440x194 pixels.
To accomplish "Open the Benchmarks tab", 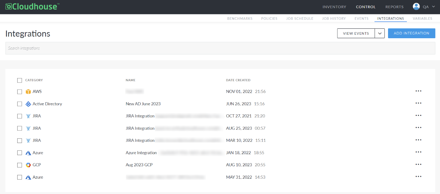I will 240,18.
